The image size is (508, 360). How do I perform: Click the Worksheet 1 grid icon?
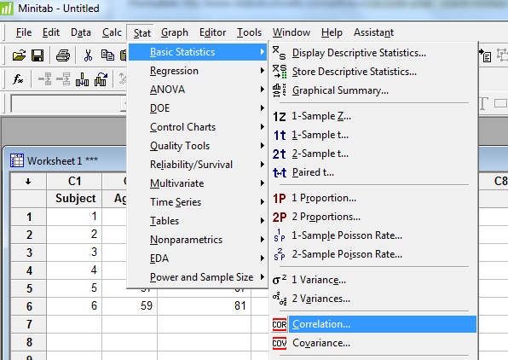point(17,160)
